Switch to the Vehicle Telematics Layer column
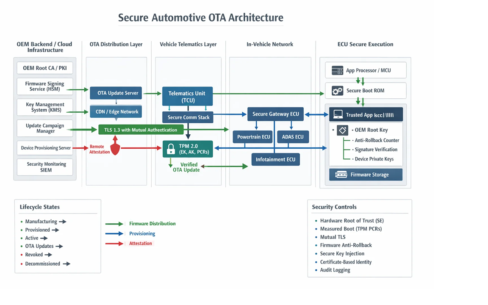Screen dimensions: 488x305 point(188,44)
